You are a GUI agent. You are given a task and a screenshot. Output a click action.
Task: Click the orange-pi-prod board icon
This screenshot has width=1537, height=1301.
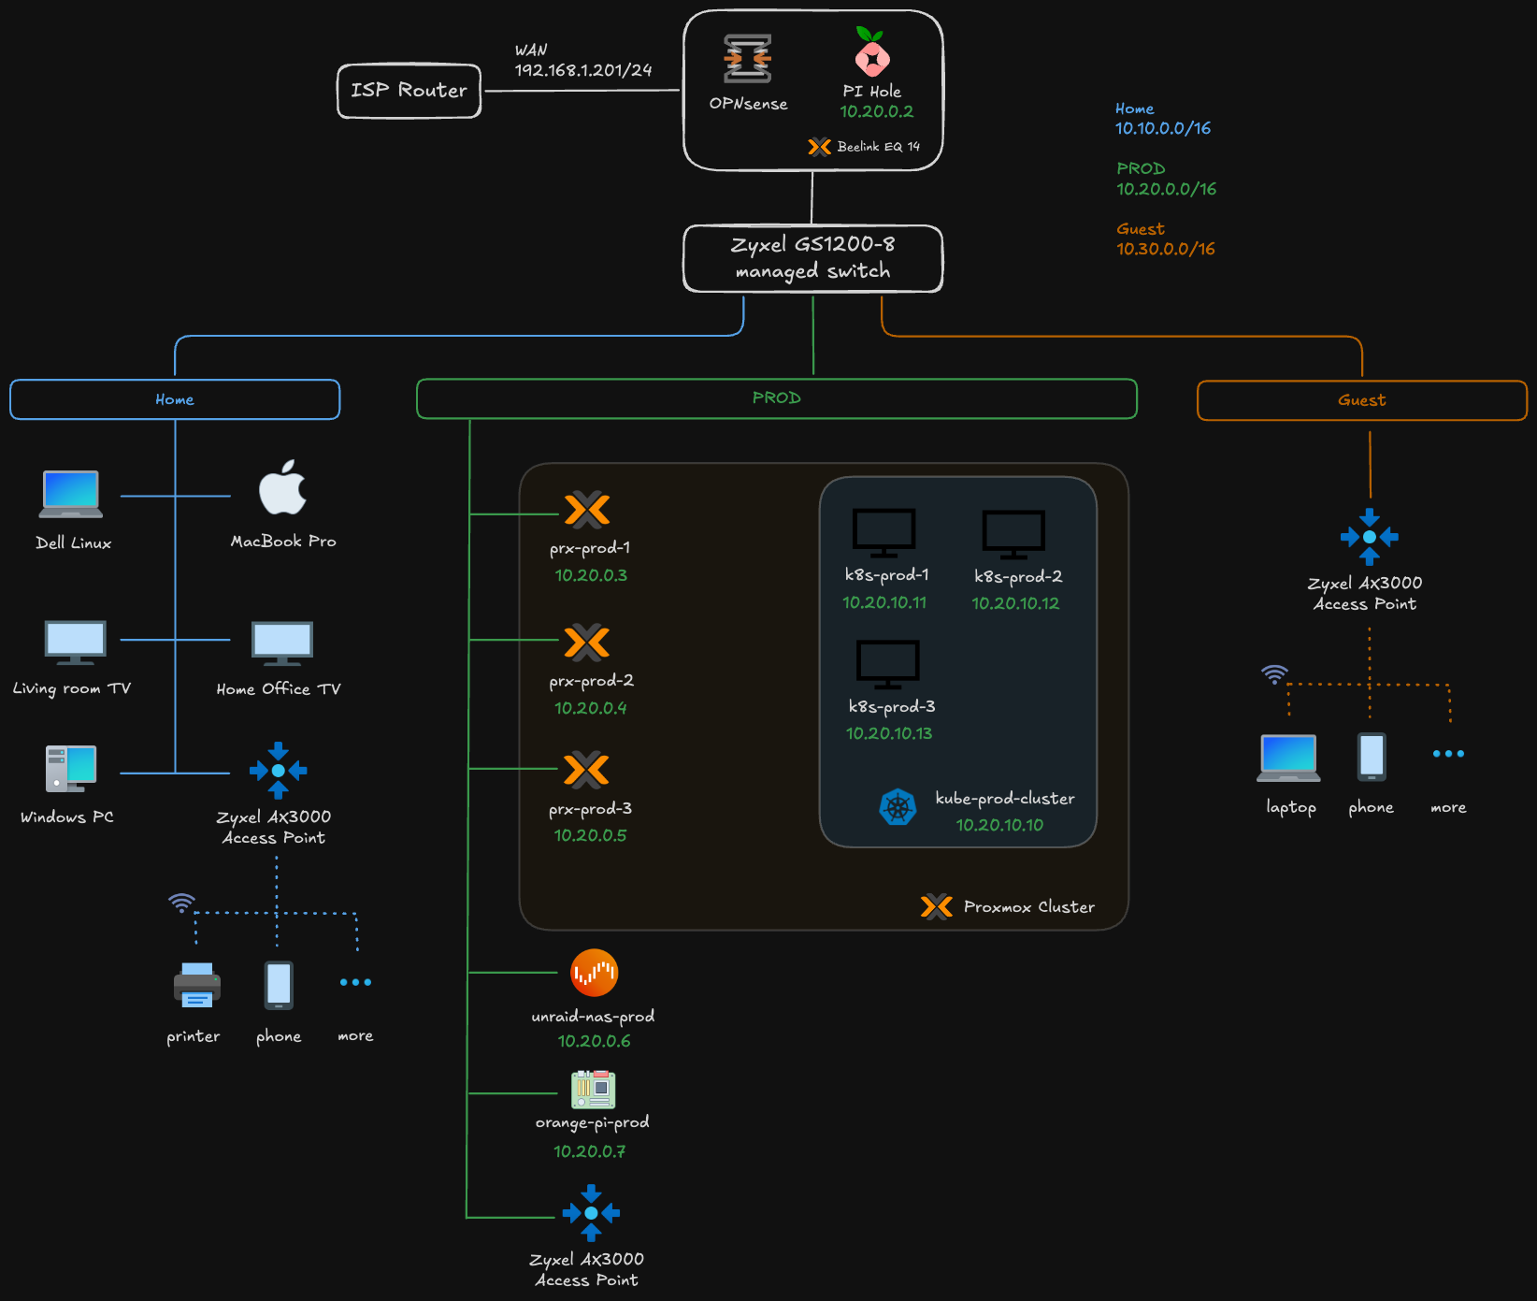(592, 1088)
